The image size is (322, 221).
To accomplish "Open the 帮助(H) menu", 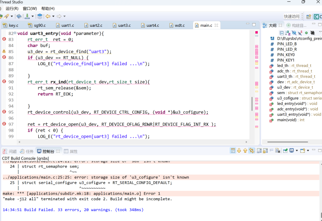I will tap(48, 9).
